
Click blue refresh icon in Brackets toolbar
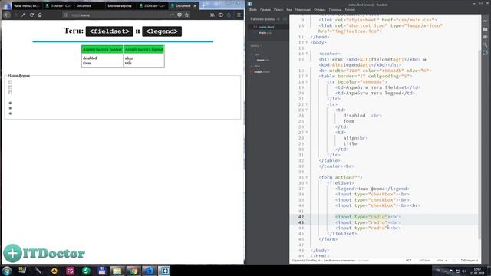(485, 53)
